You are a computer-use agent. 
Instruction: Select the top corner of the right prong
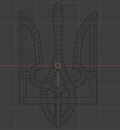click(96, 11)
